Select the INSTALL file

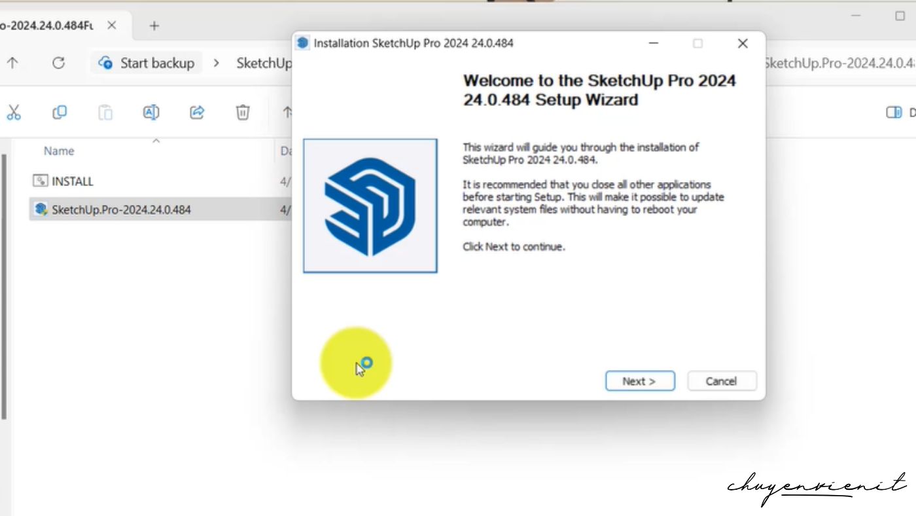[72, 181]
